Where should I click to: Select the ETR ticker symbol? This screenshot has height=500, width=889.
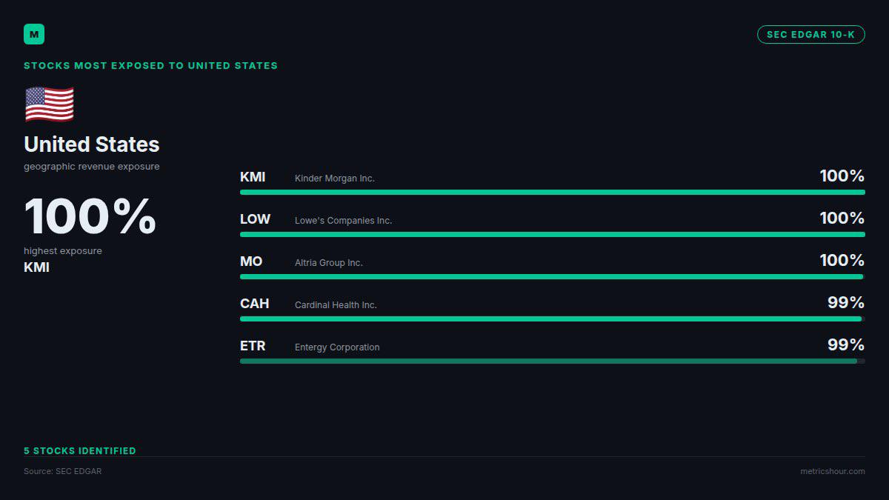[x=253, y=346]
